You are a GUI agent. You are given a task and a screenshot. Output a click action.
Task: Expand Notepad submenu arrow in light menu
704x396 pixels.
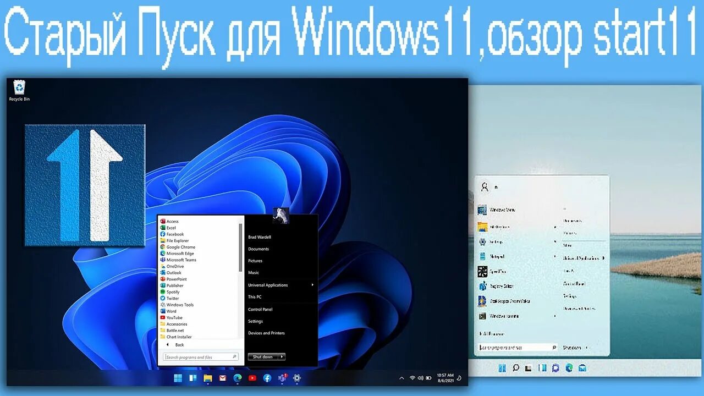pyautogui.click(x=555, y=256)
